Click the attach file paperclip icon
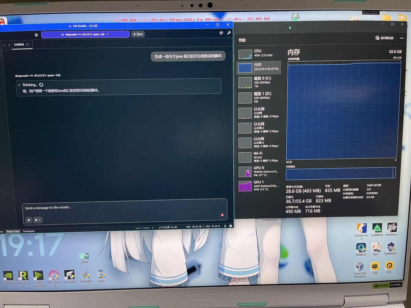The width and height of the screenshot is (411, 308). (x=29, y=220)
